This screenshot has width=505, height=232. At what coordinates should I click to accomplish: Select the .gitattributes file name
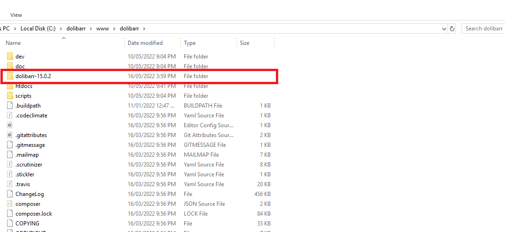(x=31, y=135)
